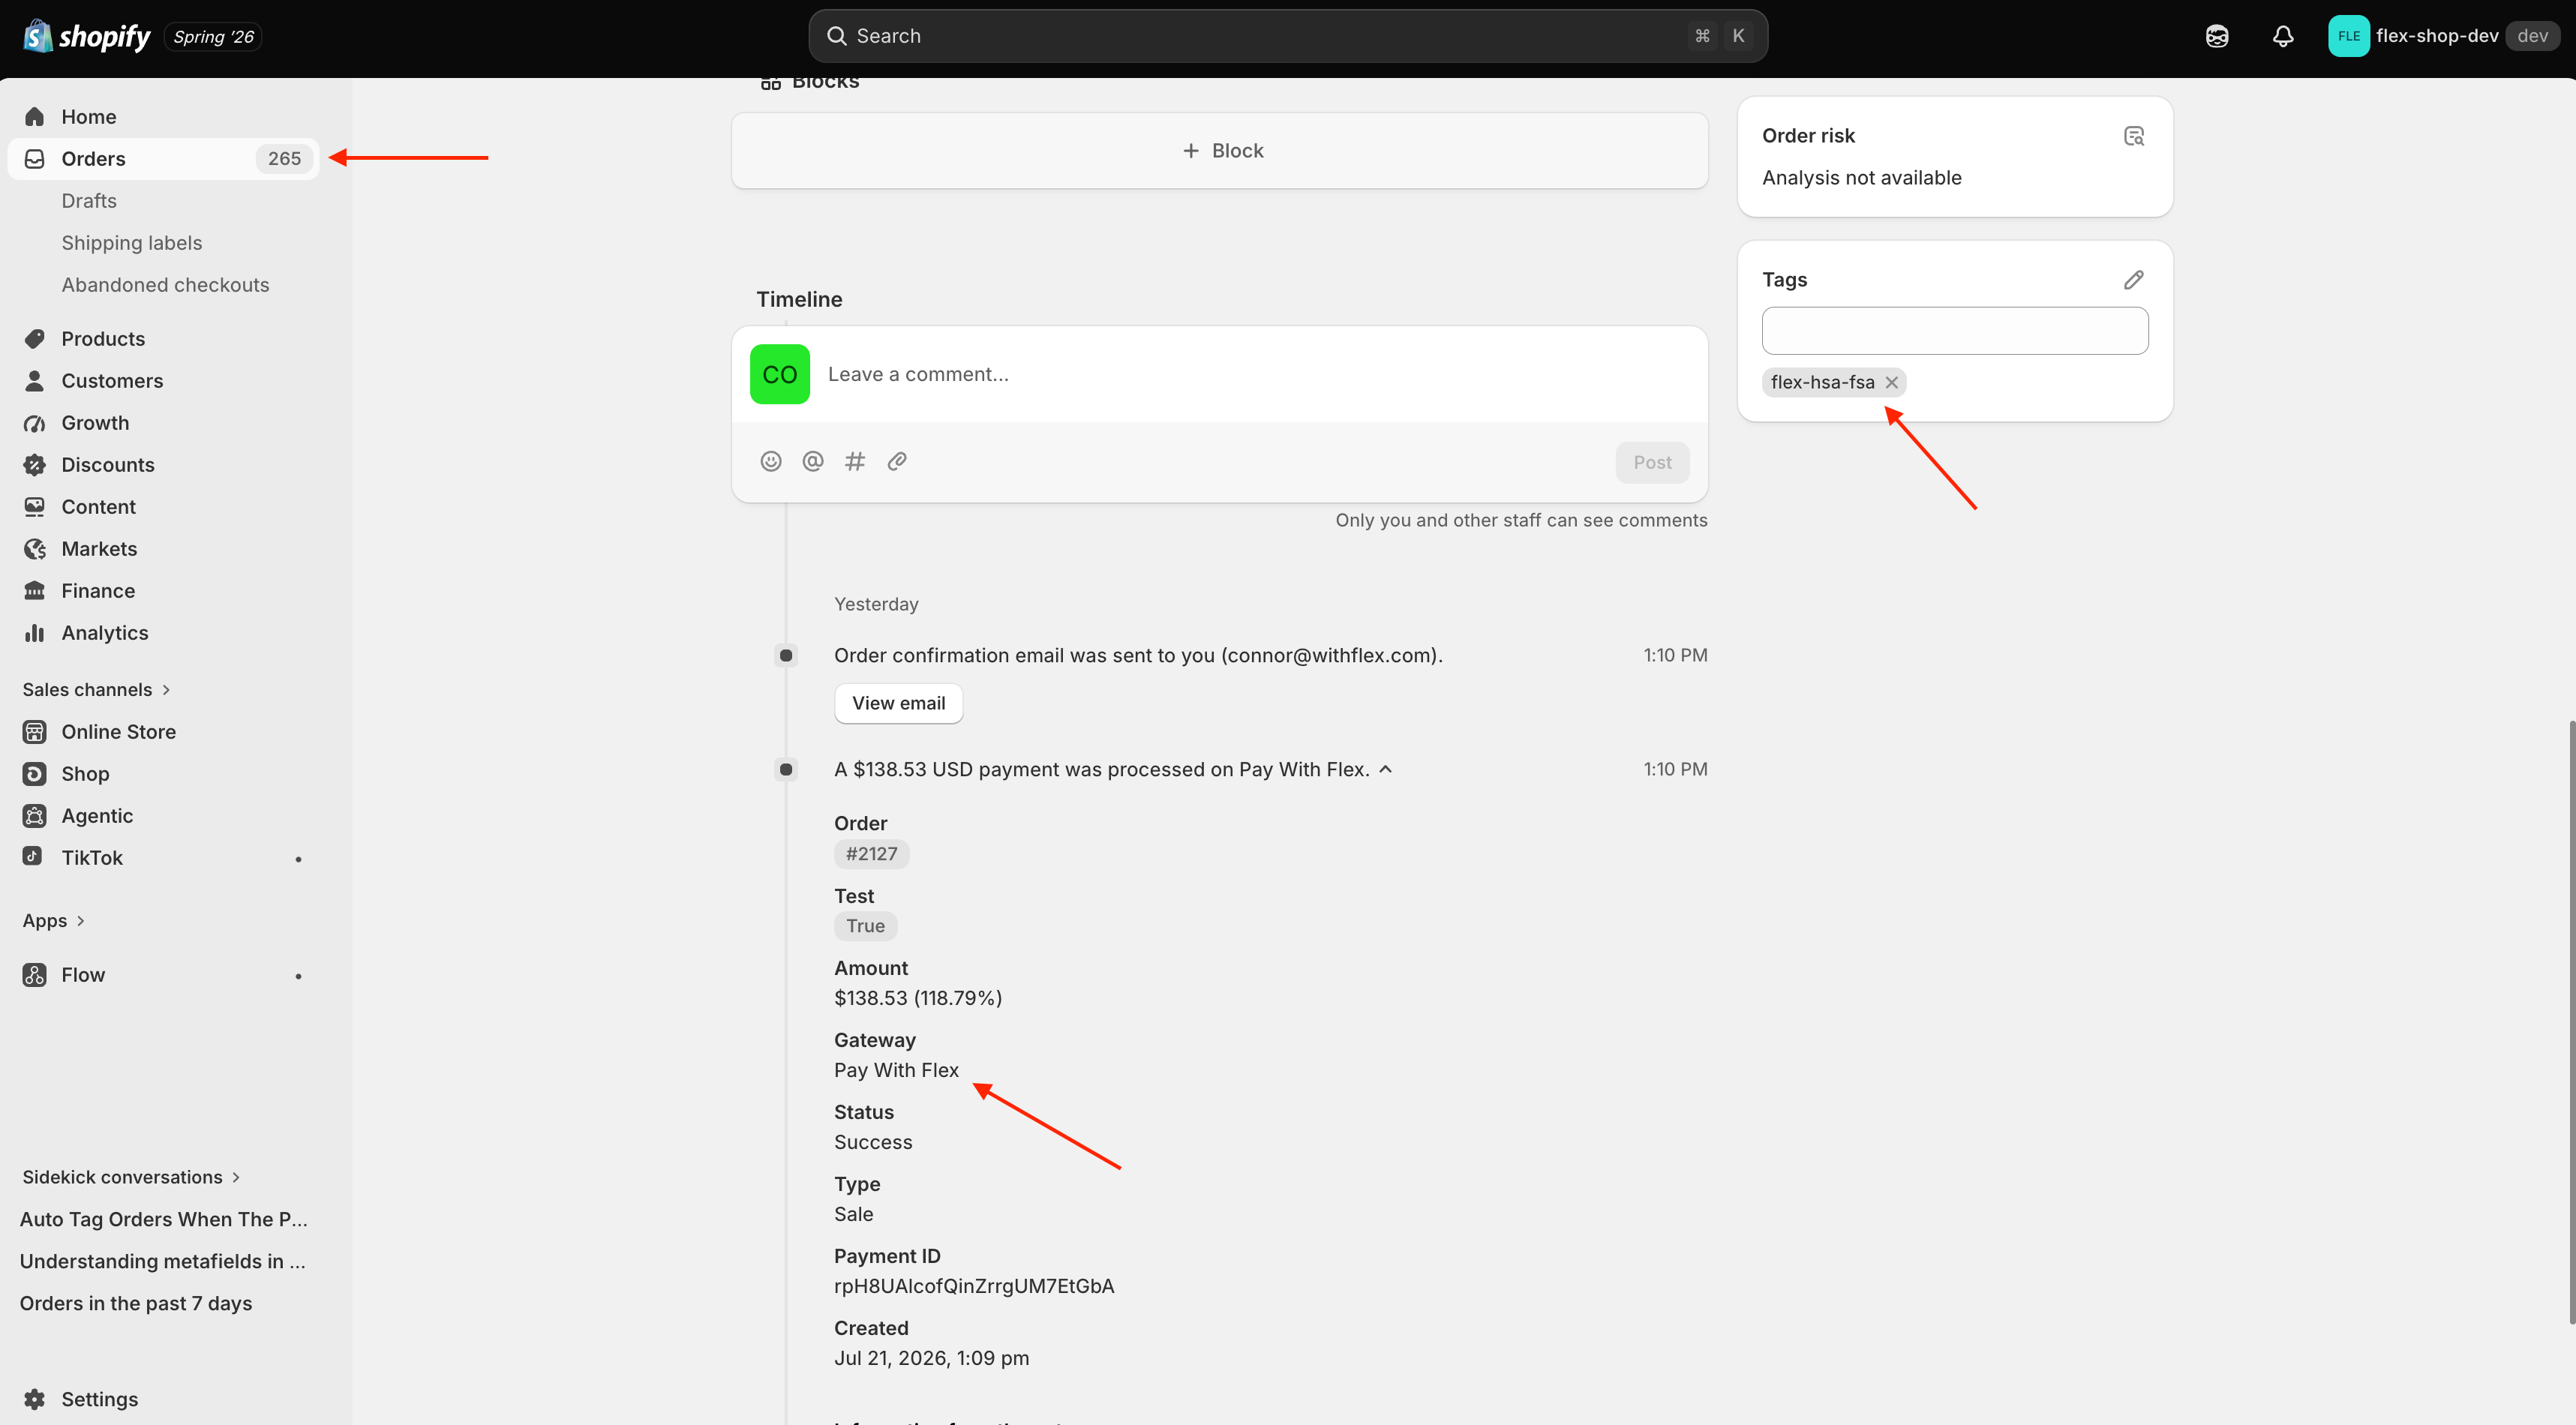Viewport: 2576px width, 1425px height.
Task: Focus the top Search bar
Action: [1288, 36]
